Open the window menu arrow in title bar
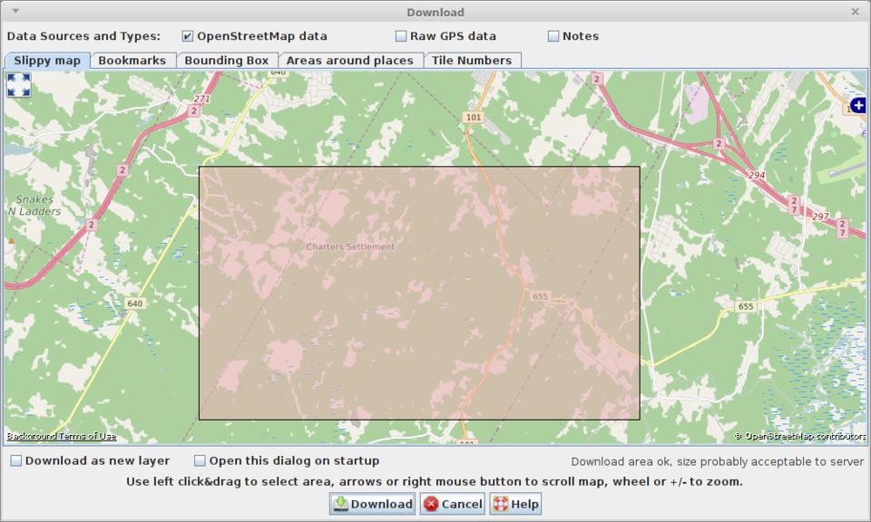Screen dimensions: 871x522 [15, 12]
